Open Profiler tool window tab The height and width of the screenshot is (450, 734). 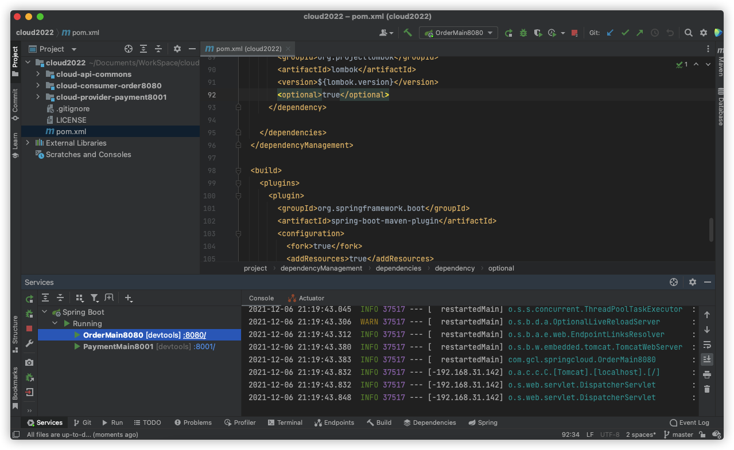click(240, 422)
